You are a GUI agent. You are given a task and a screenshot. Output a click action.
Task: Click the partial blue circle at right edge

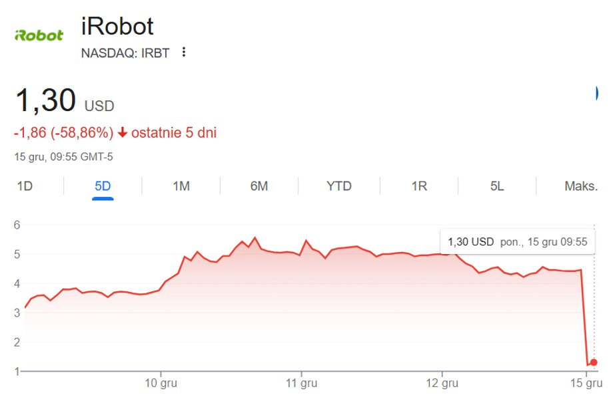pyautogui.click(x=595, y=94)
